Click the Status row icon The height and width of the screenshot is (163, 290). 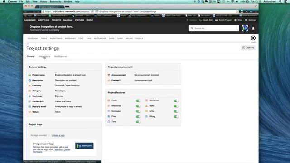(x=29, y=112)
